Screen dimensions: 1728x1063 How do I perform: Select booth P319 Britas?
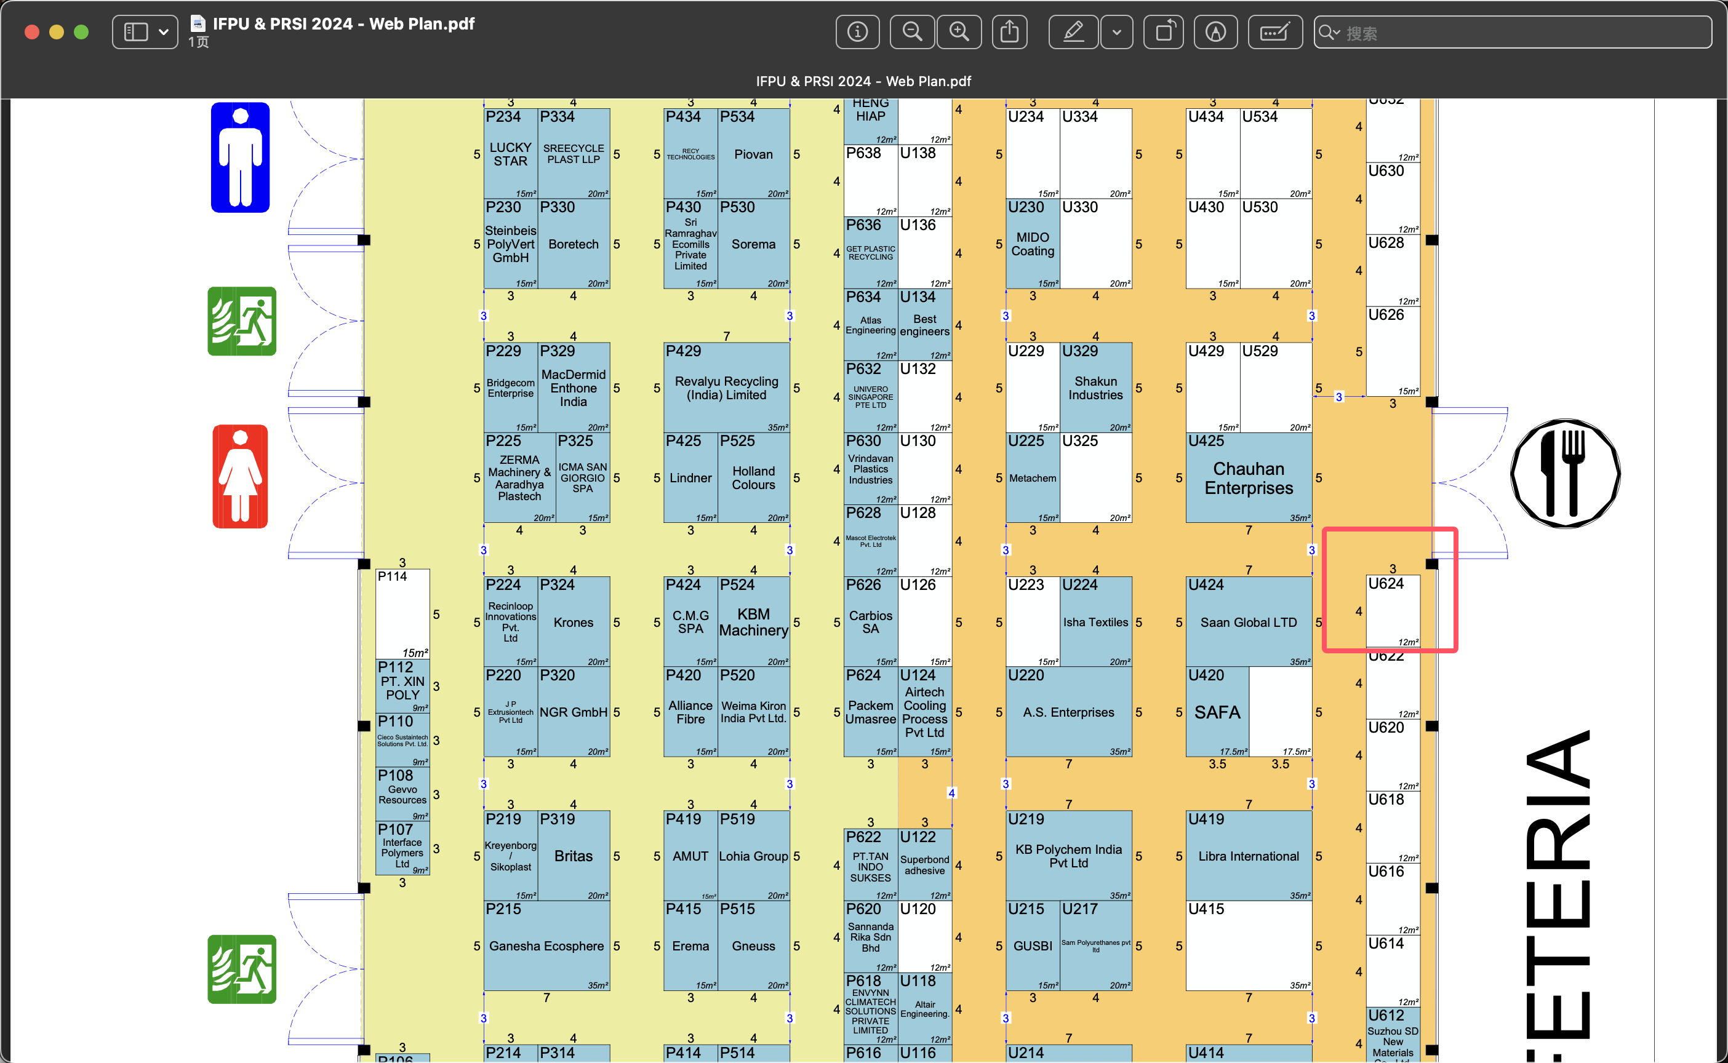[x=574, y=856]
